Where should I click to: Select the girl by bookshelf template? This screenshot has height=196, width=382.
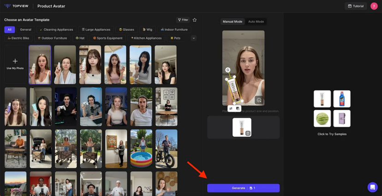90,65
